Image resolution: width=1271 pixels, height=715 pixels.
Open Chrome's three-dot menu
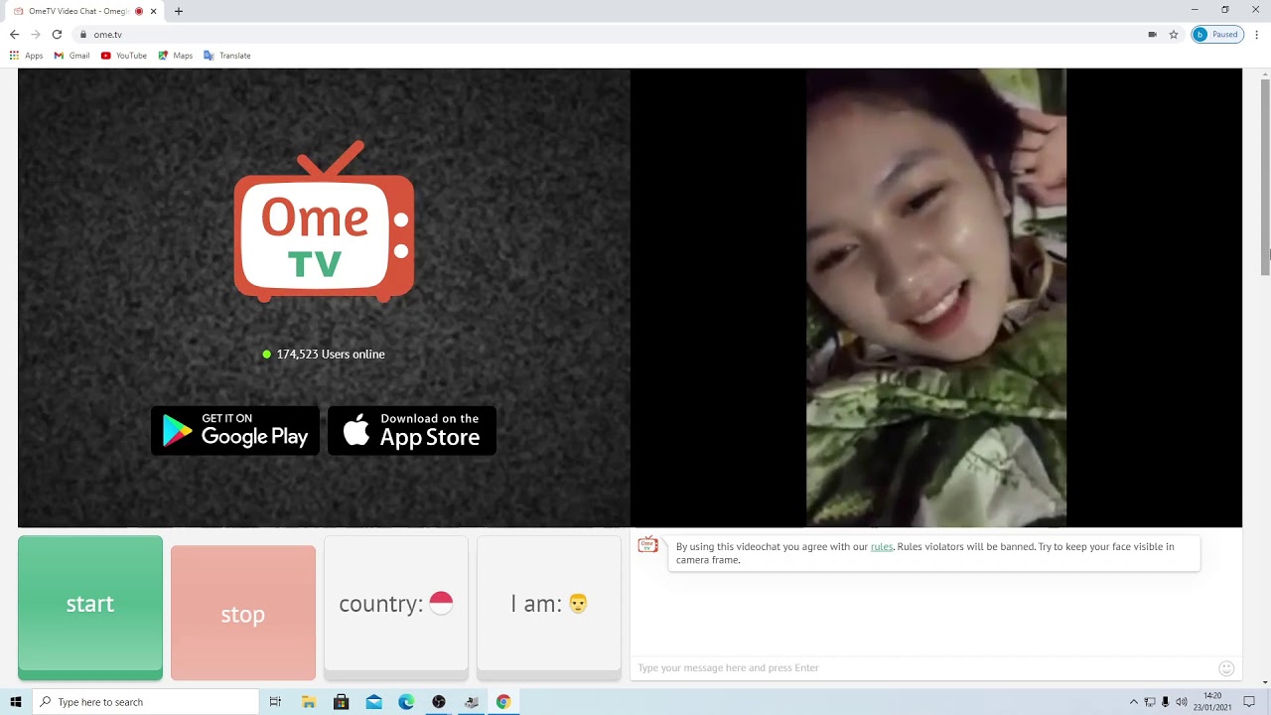1257,34
